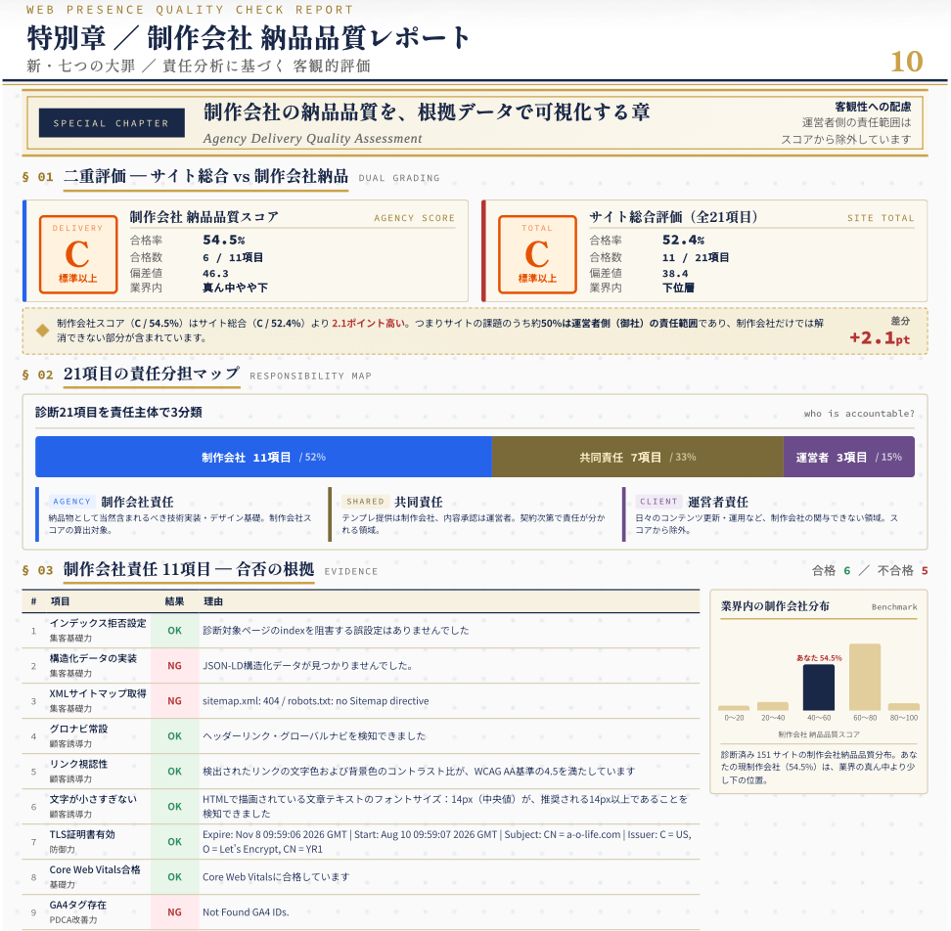Click the Let's Encrypt certificate details text
This screenshot has height=931, width=951.
[447, 841]
